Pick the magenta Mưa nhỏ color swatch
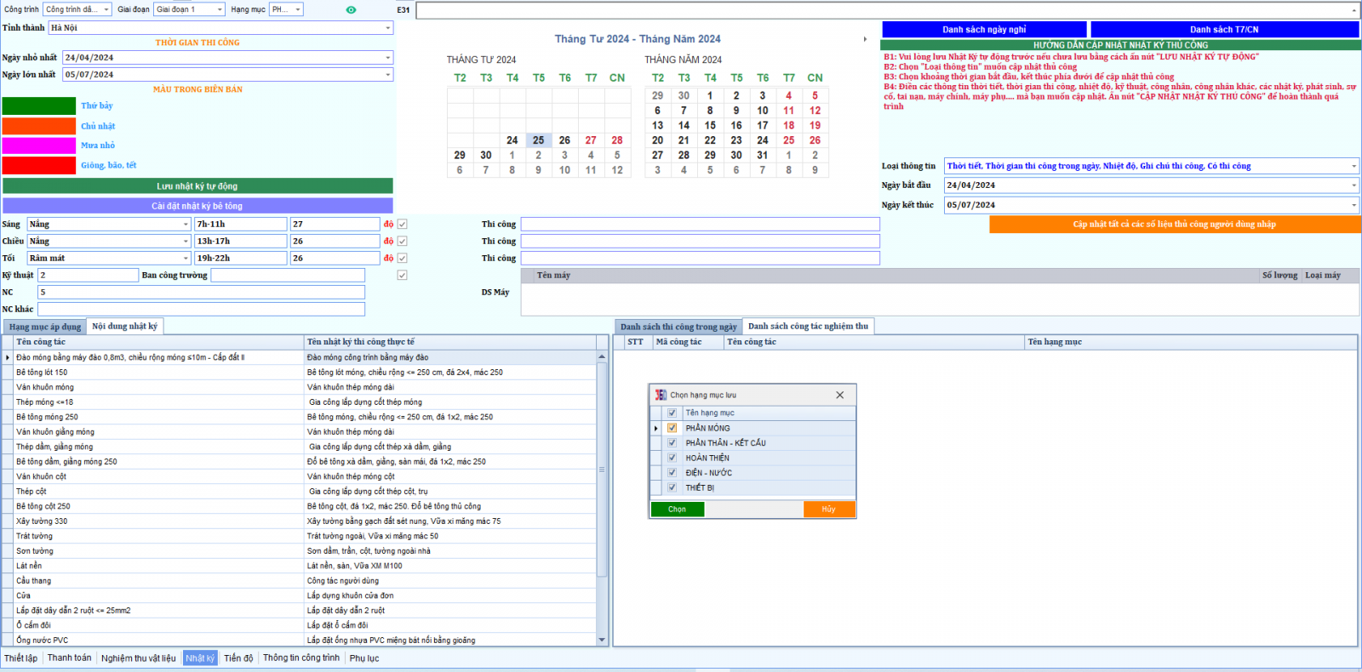 click(x=39, y=145)
